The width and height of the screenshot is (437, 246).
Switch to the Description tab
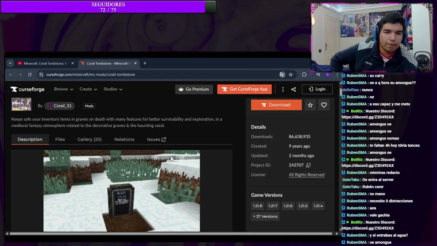click(x=30, y=139)
